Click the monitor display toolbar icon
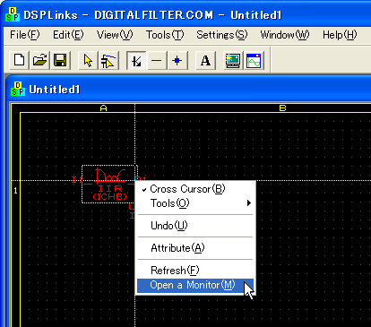371x327 pixels. (x=233, y=60)
